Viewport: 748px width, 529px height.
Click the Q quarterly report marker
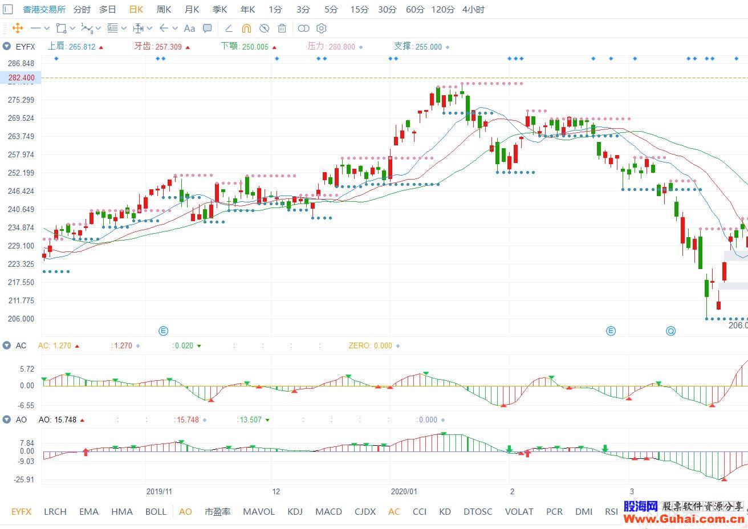670,331
